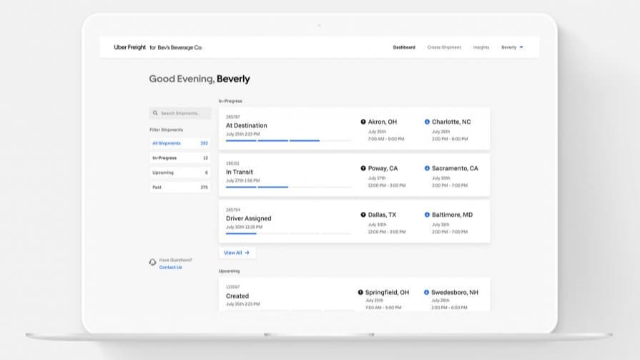Focus the Search Shipments field
This screenshot has width=640, height=360.
click(x=184, y=113)
